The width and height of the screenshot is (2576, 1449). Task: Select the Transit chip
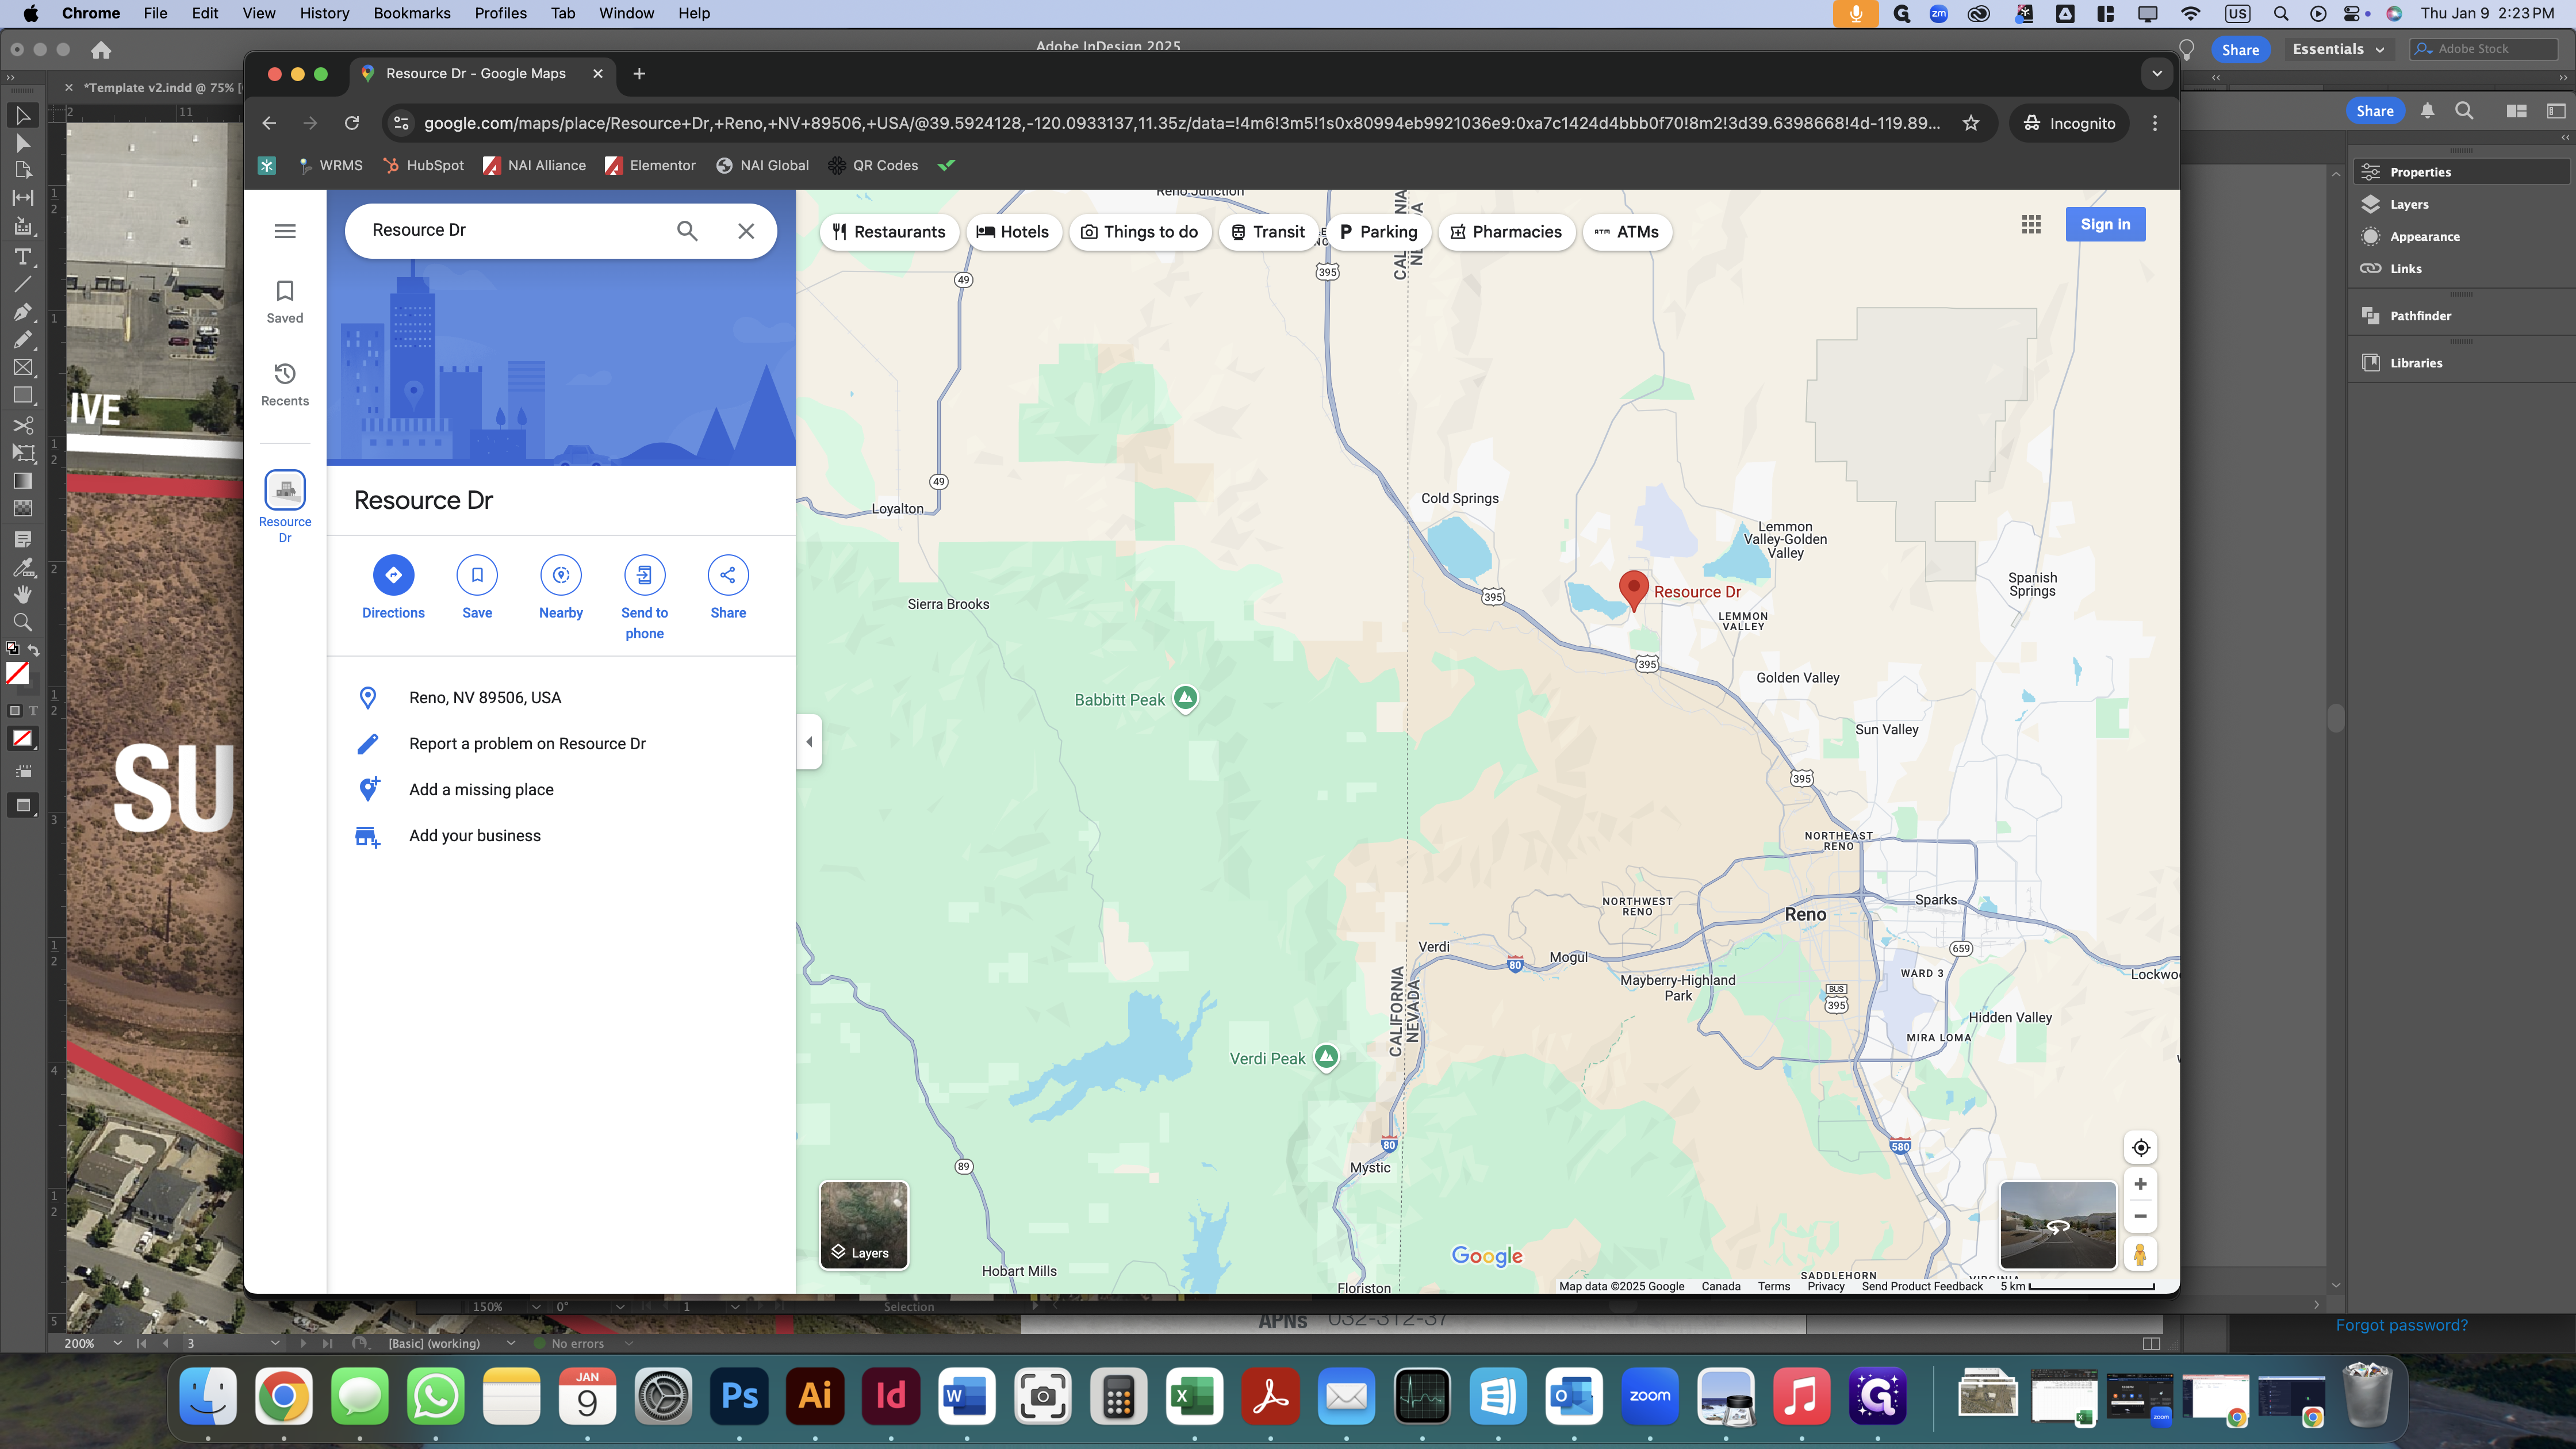1268,232
